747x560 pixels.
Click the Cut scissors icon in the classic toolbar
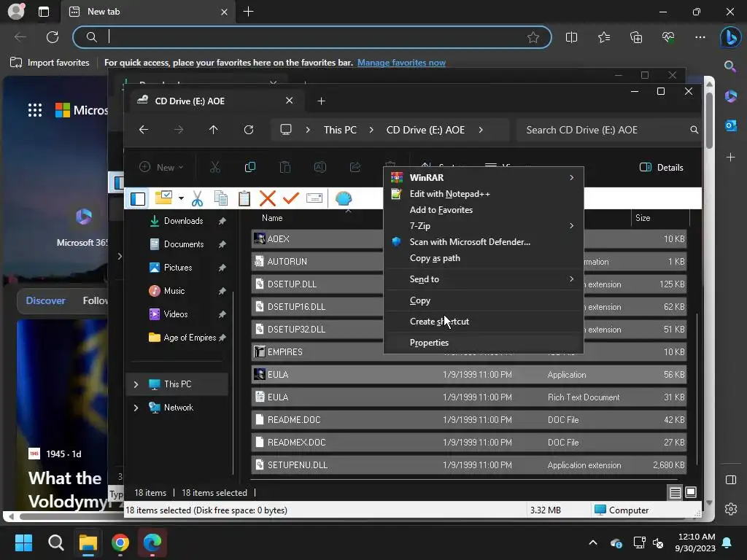point(197,198)
